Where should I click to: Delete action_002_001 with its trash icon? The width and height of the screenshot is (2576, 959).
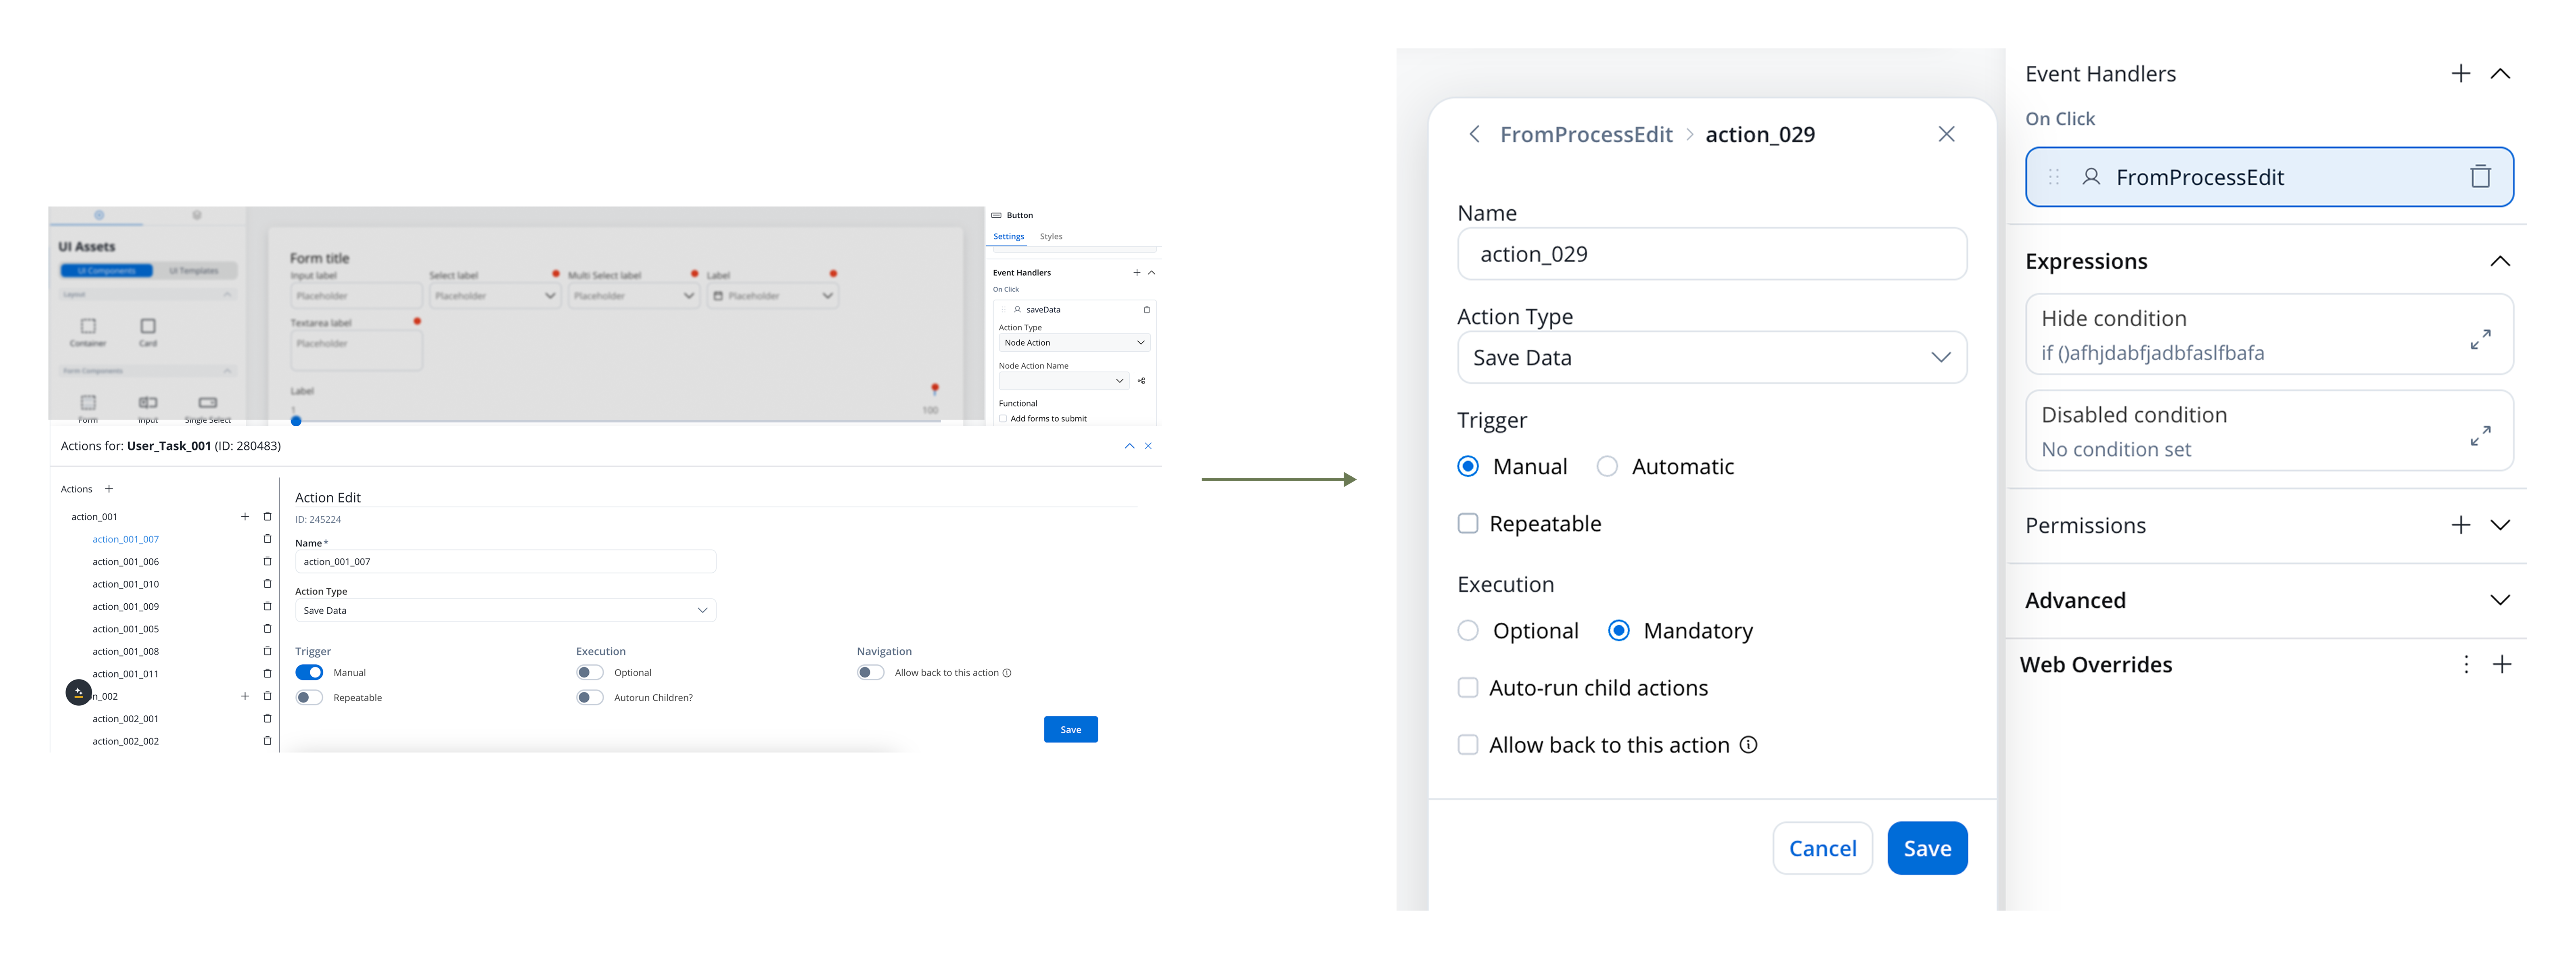click(x=267, y=718)
